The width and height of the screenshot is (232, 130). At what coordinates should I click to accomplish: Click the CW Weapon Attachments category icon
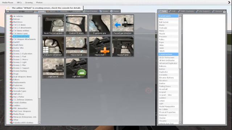[x=11, y=39]
